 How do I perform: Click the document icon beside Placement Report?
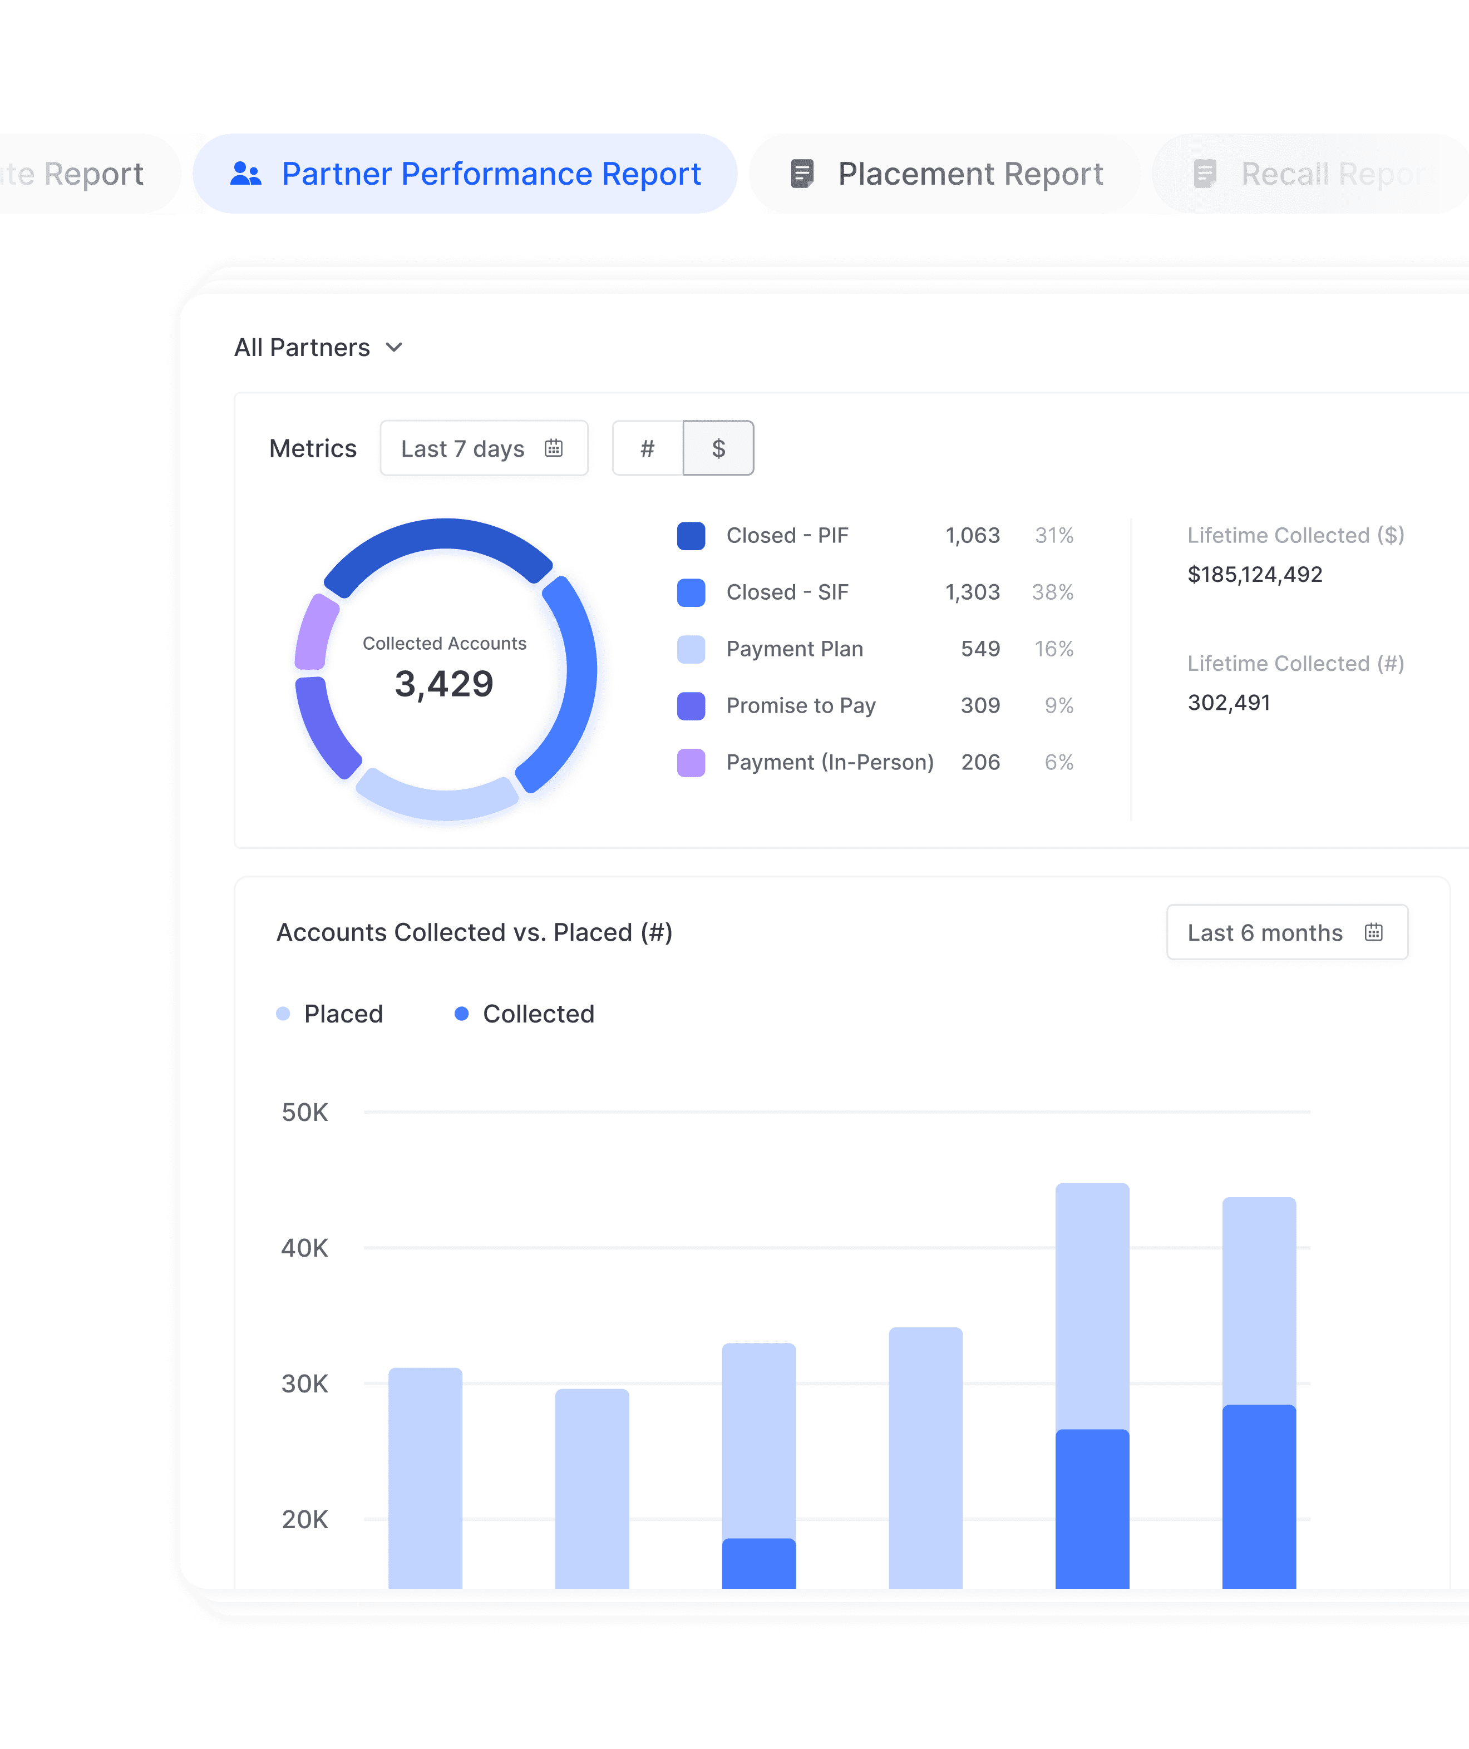[802, 173]
